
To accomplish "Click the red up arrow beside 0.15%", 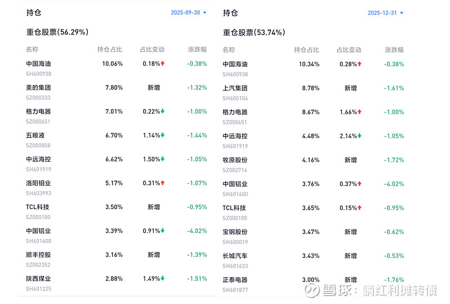I will click(359, 208).
